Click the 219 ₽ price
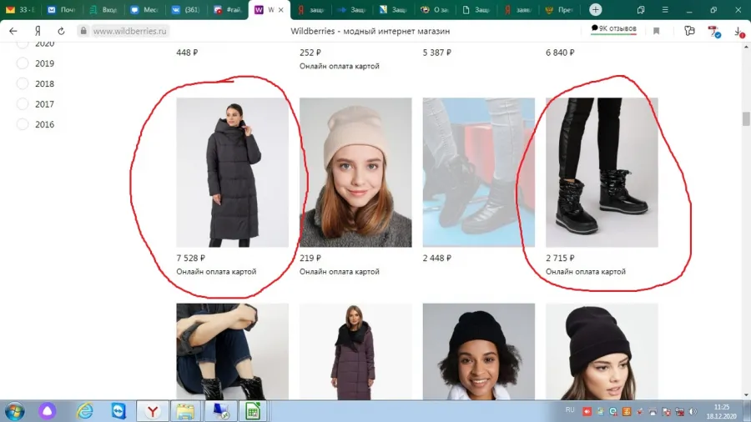The width and height of the screenshot is (751, 422). [x=310, y=258]
